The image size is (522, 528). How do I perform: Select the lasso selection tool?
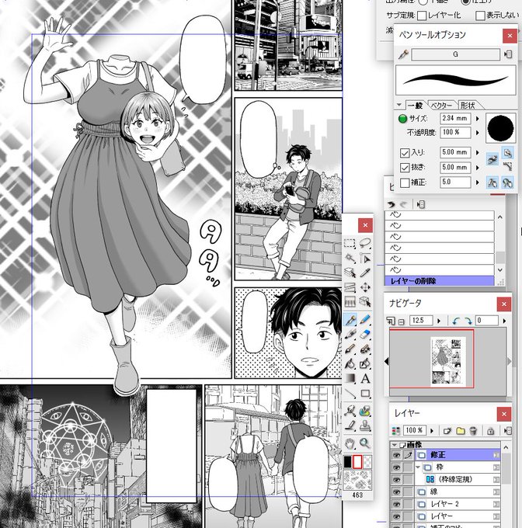pyautogui.click(x=365, y=243)
